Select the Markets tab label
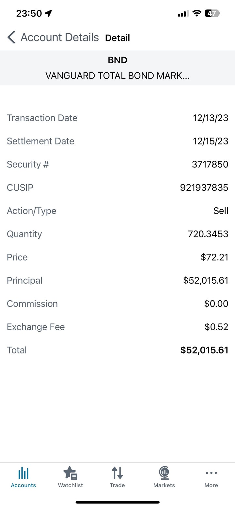Image resolution: width=235 pixels, height=508 pixels. [x=164, y=485]
